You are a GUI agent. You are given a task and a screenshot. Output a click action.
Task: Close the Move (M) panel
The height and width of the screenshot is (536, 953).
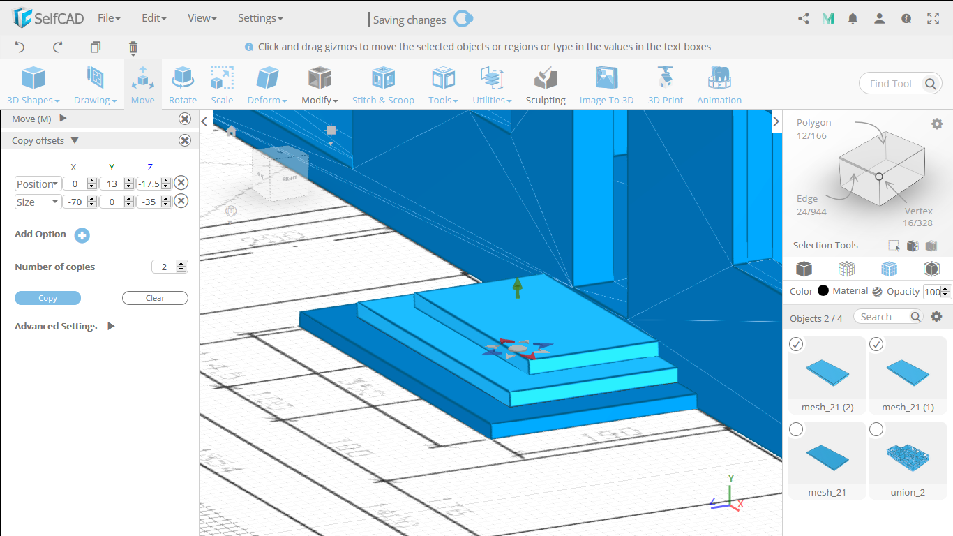point(185,119)
